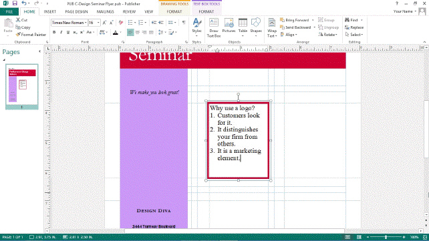This screenshot has width=429, height=241.
Task: Expand the Numbering dropdown arrow
Action: (x=145, y=23)
